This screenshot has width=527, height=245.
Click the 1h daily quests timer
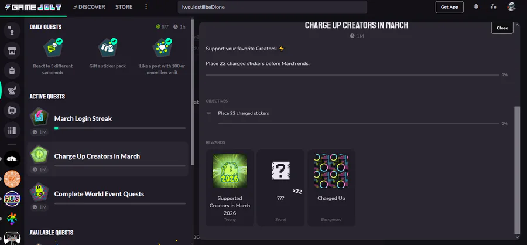180,27
